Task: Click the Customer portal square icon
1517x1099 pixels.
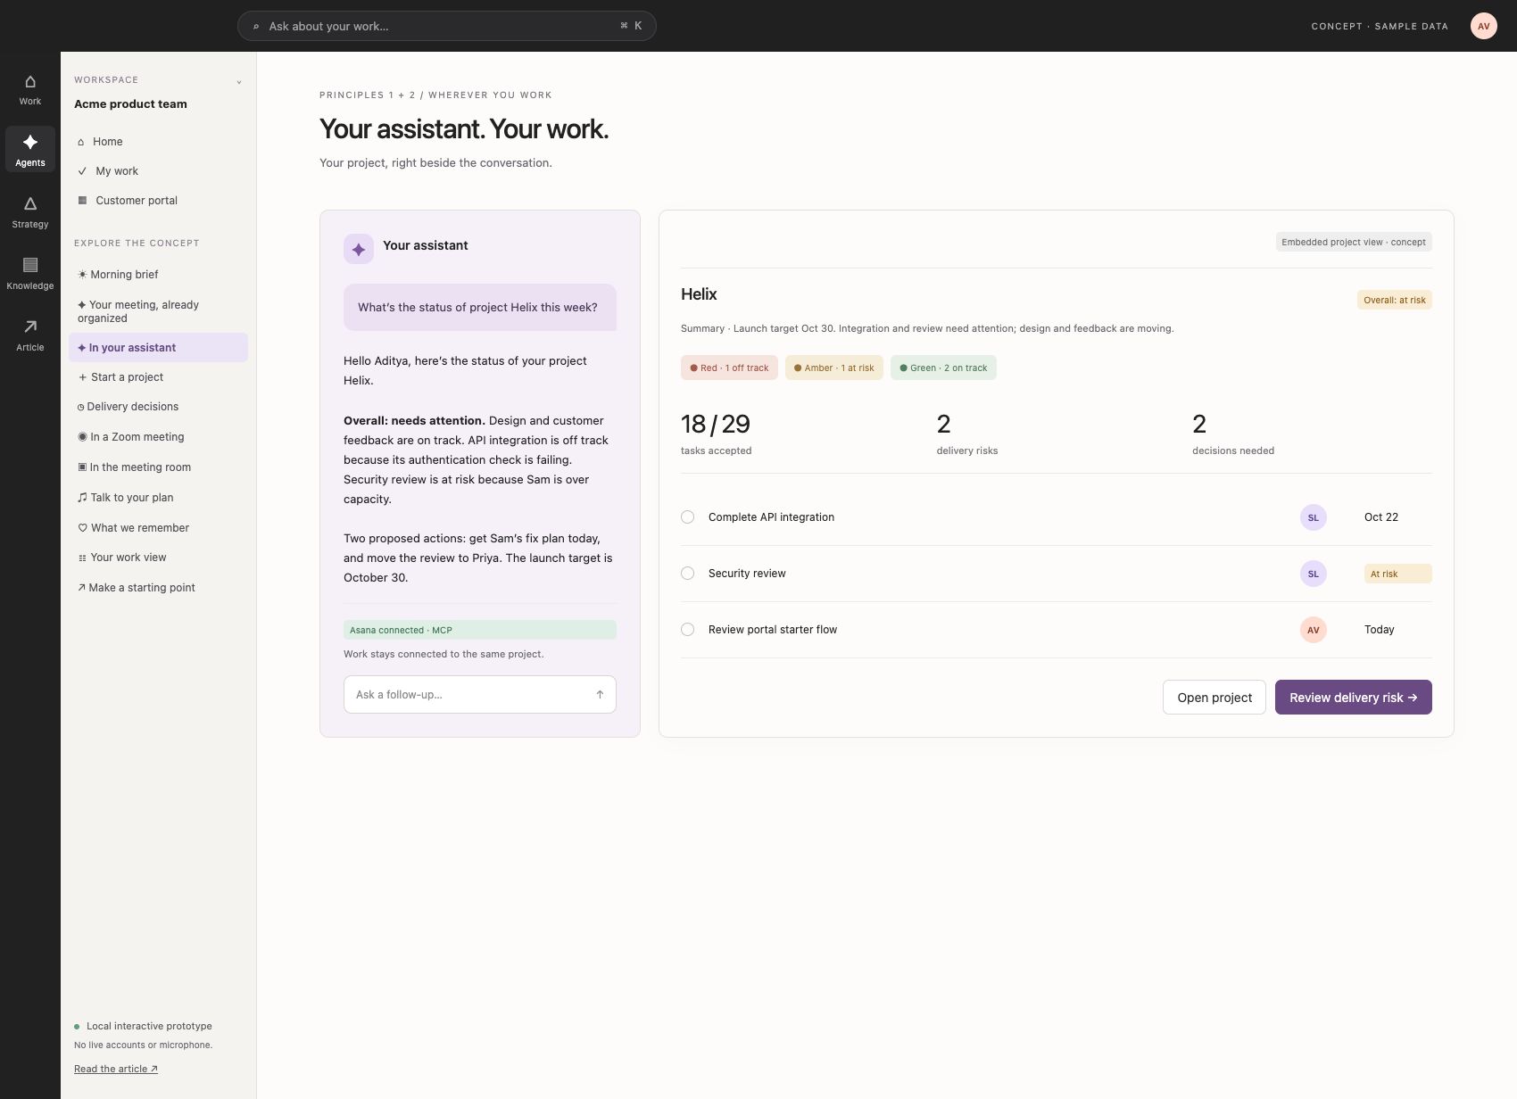Action: [x=82, y=201]
